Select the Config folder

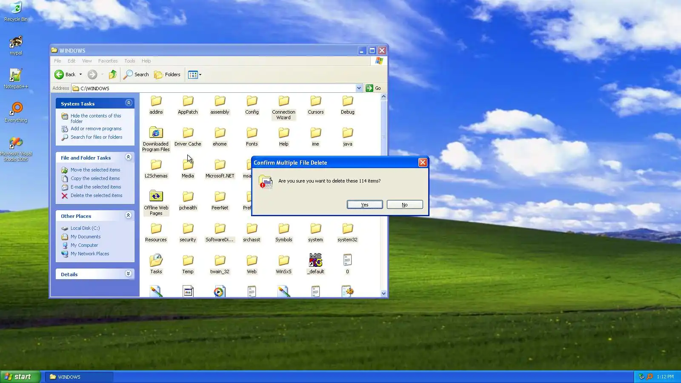[x=252, y=105]
